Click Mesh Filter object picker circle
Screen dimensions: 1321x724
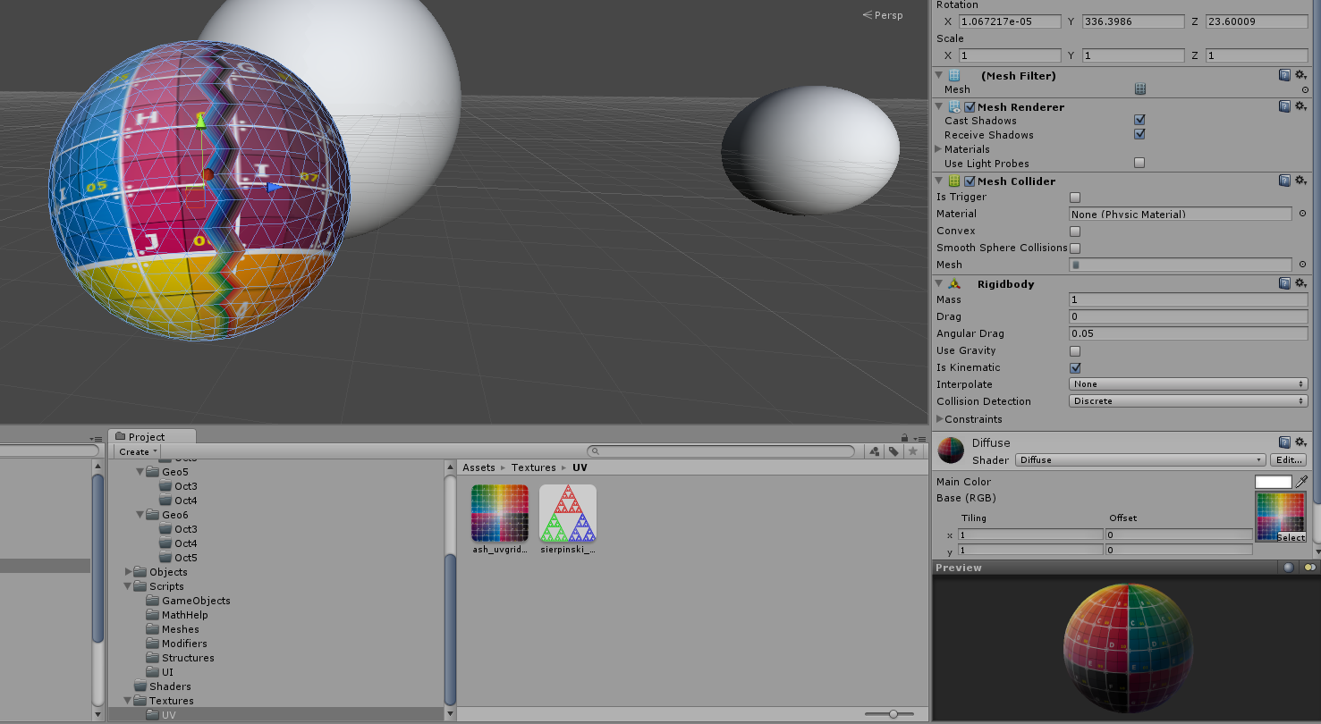1305,89
